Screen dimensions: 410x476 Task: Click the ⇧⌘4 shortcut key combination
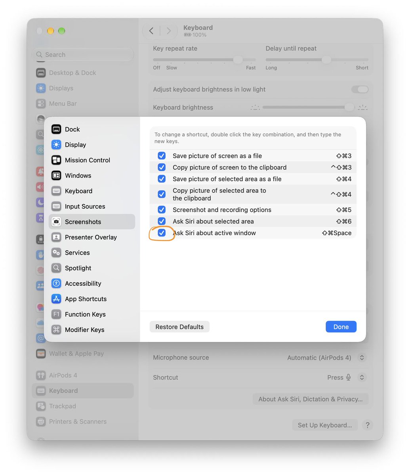tap(344, 179)
